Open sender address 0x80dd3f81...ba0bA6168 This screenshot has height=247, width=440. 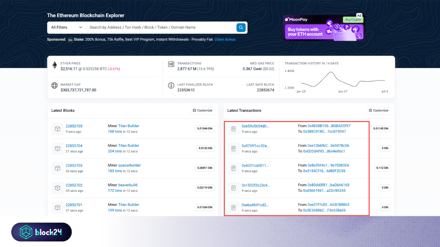328,185
